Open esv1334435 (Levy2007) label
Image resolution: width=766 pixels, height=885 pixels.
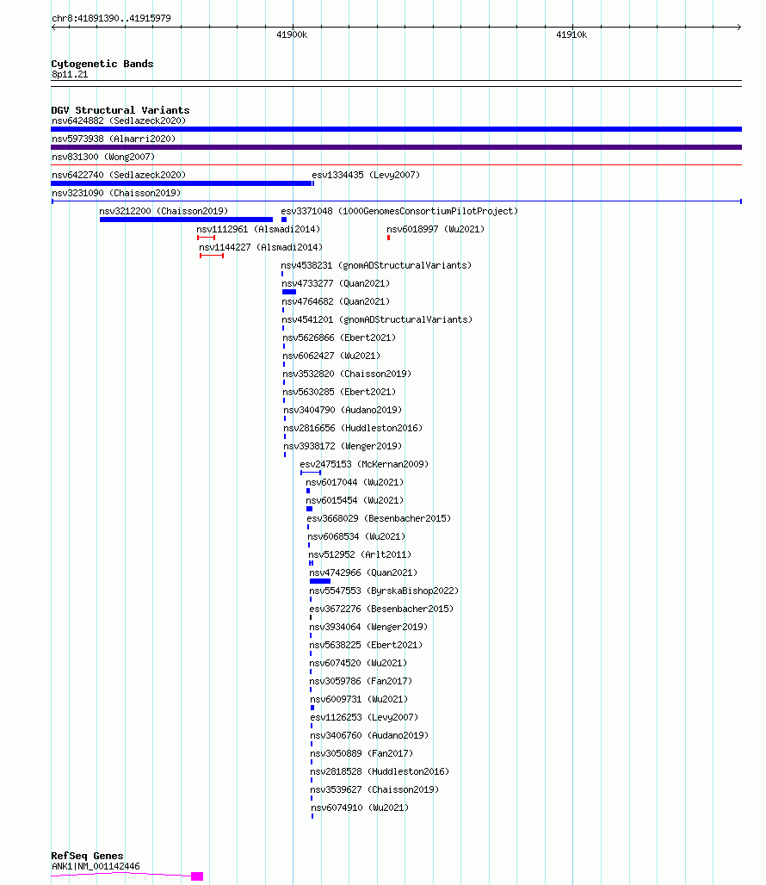(366, 175)
